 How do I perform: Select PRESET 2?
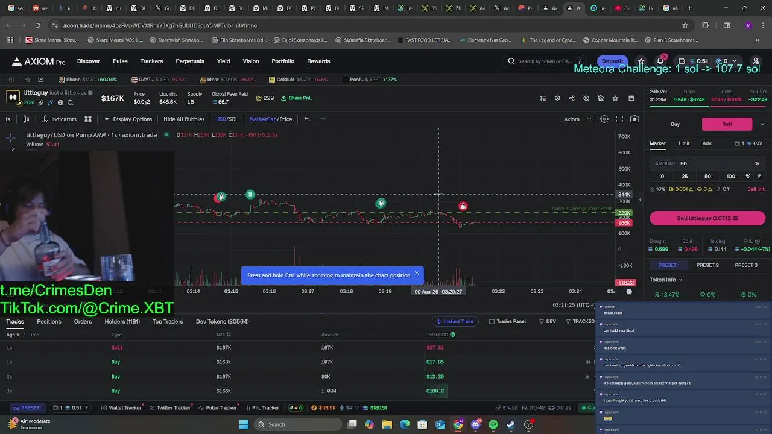[x=707, y=265]
